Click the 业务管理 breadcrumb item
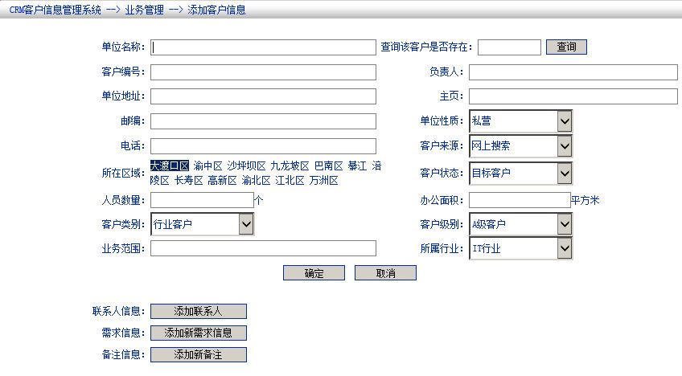The height and width of the screenshot is (376, 682). pyautogui.click(x=144, y=10)
